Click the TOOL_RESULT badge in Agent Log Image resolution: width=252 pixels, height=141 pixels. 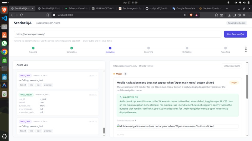point(26,95)
